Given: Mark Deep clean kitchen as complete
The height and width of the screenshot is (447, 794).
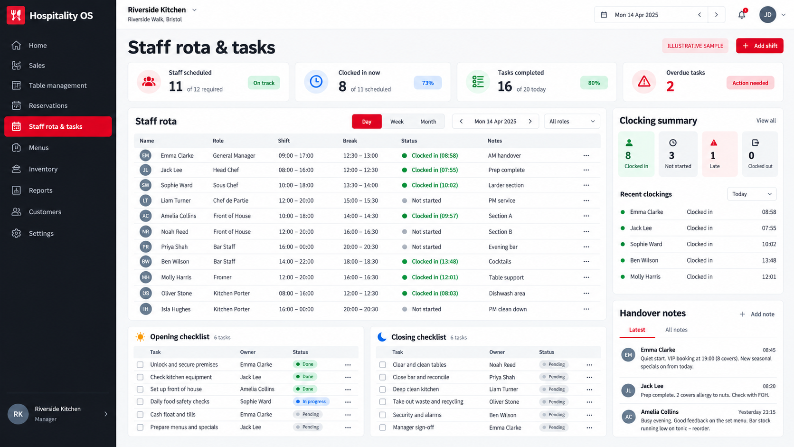Looking at the screenshot, I should click(x=383, y=389).
